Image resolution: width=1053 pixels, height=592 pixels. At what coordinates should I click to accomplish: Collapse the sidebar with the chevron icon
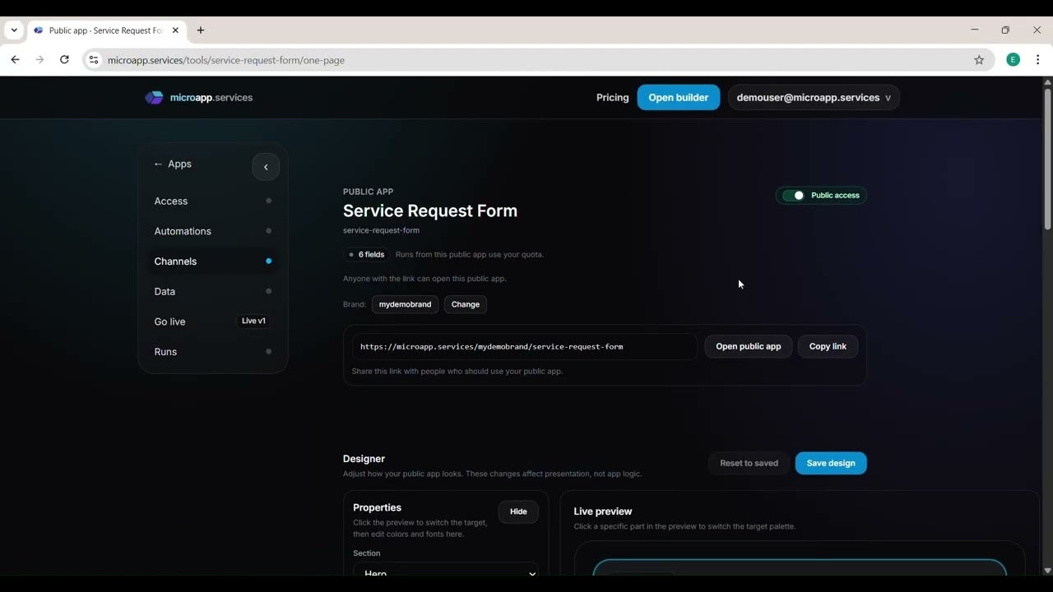(x=265, y=166)
